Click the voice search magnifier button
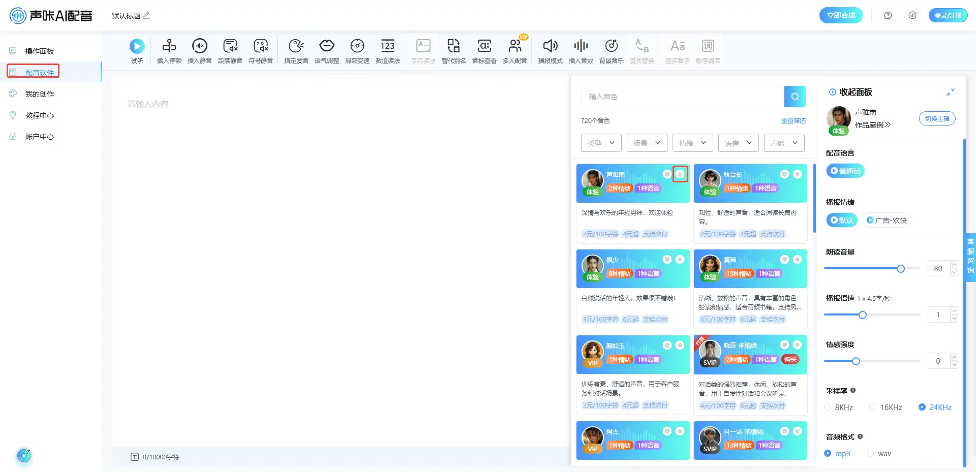 point(795,97)
